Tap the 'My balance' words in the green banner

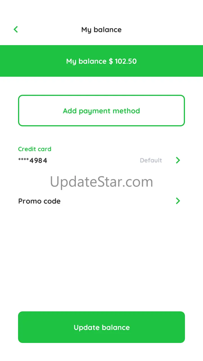coord(86,61)
